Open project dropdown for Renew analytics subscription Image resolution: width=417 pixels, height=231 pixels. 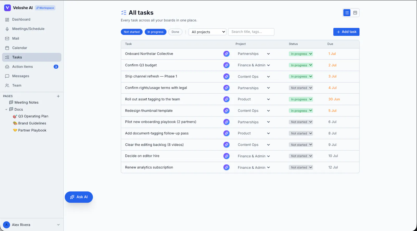pyautogui.click(x=254, y=167)
